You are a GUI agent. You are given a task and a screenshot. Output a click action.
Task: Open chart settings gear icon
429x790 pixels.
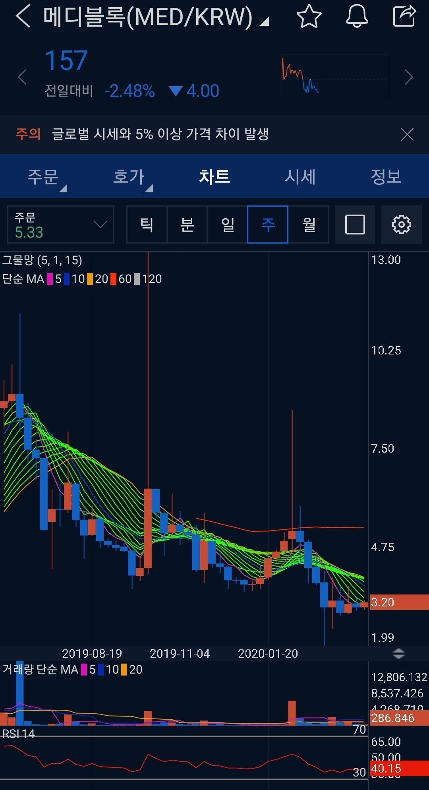pyautogui.click(x=401, y=225)
